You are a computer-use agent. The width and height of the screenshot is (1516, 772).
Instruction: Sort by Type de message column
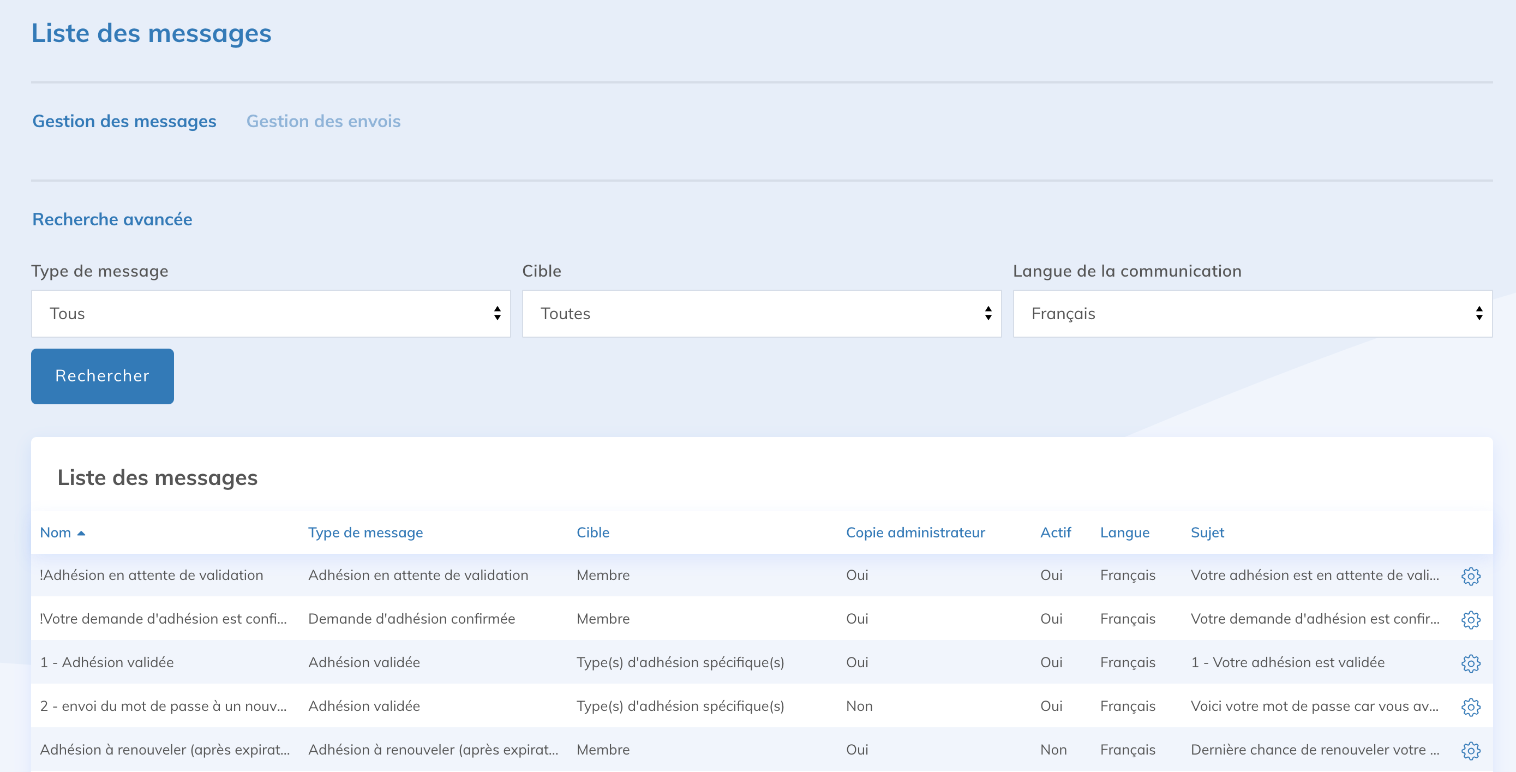click(365, 532)
